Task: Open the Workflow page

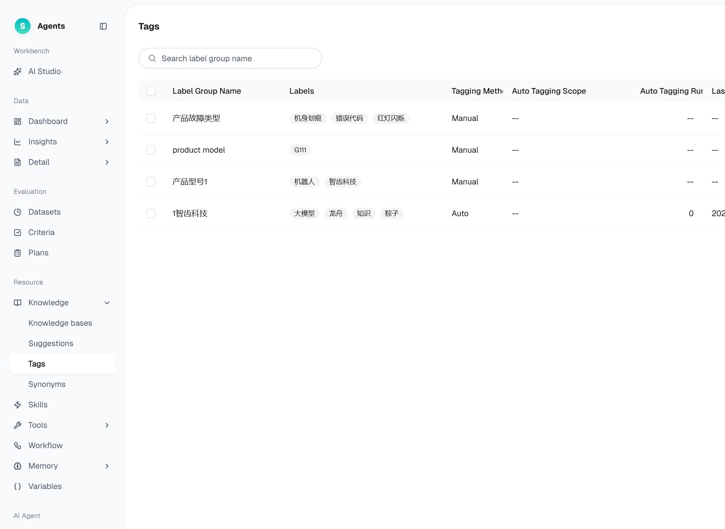Action: (x=62, y=445)
